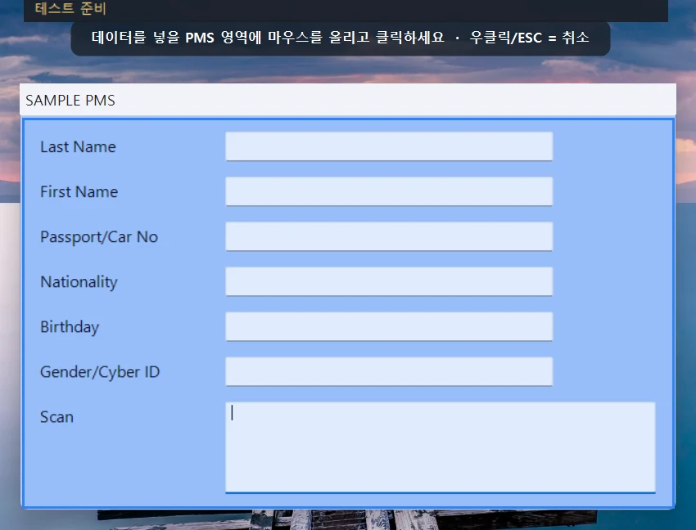The width and height of the screenshot is (696, 530).
Task: Click the Passport/Car No label
Action: point(99,237)
